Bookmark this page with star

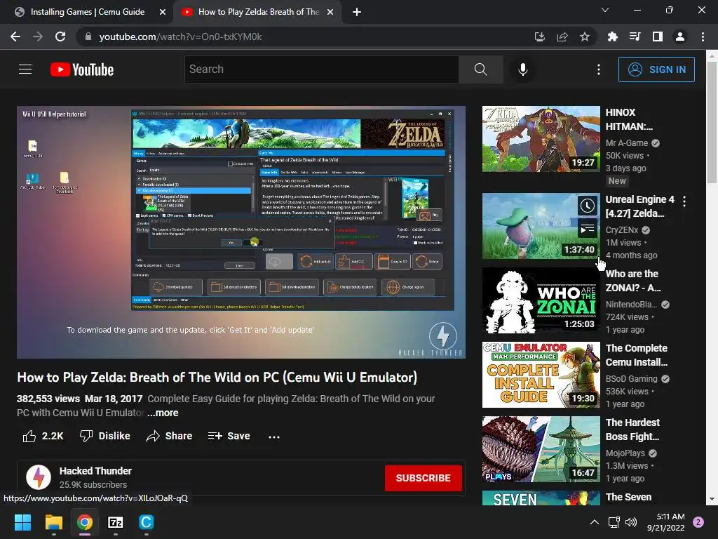tap(585, 36)
